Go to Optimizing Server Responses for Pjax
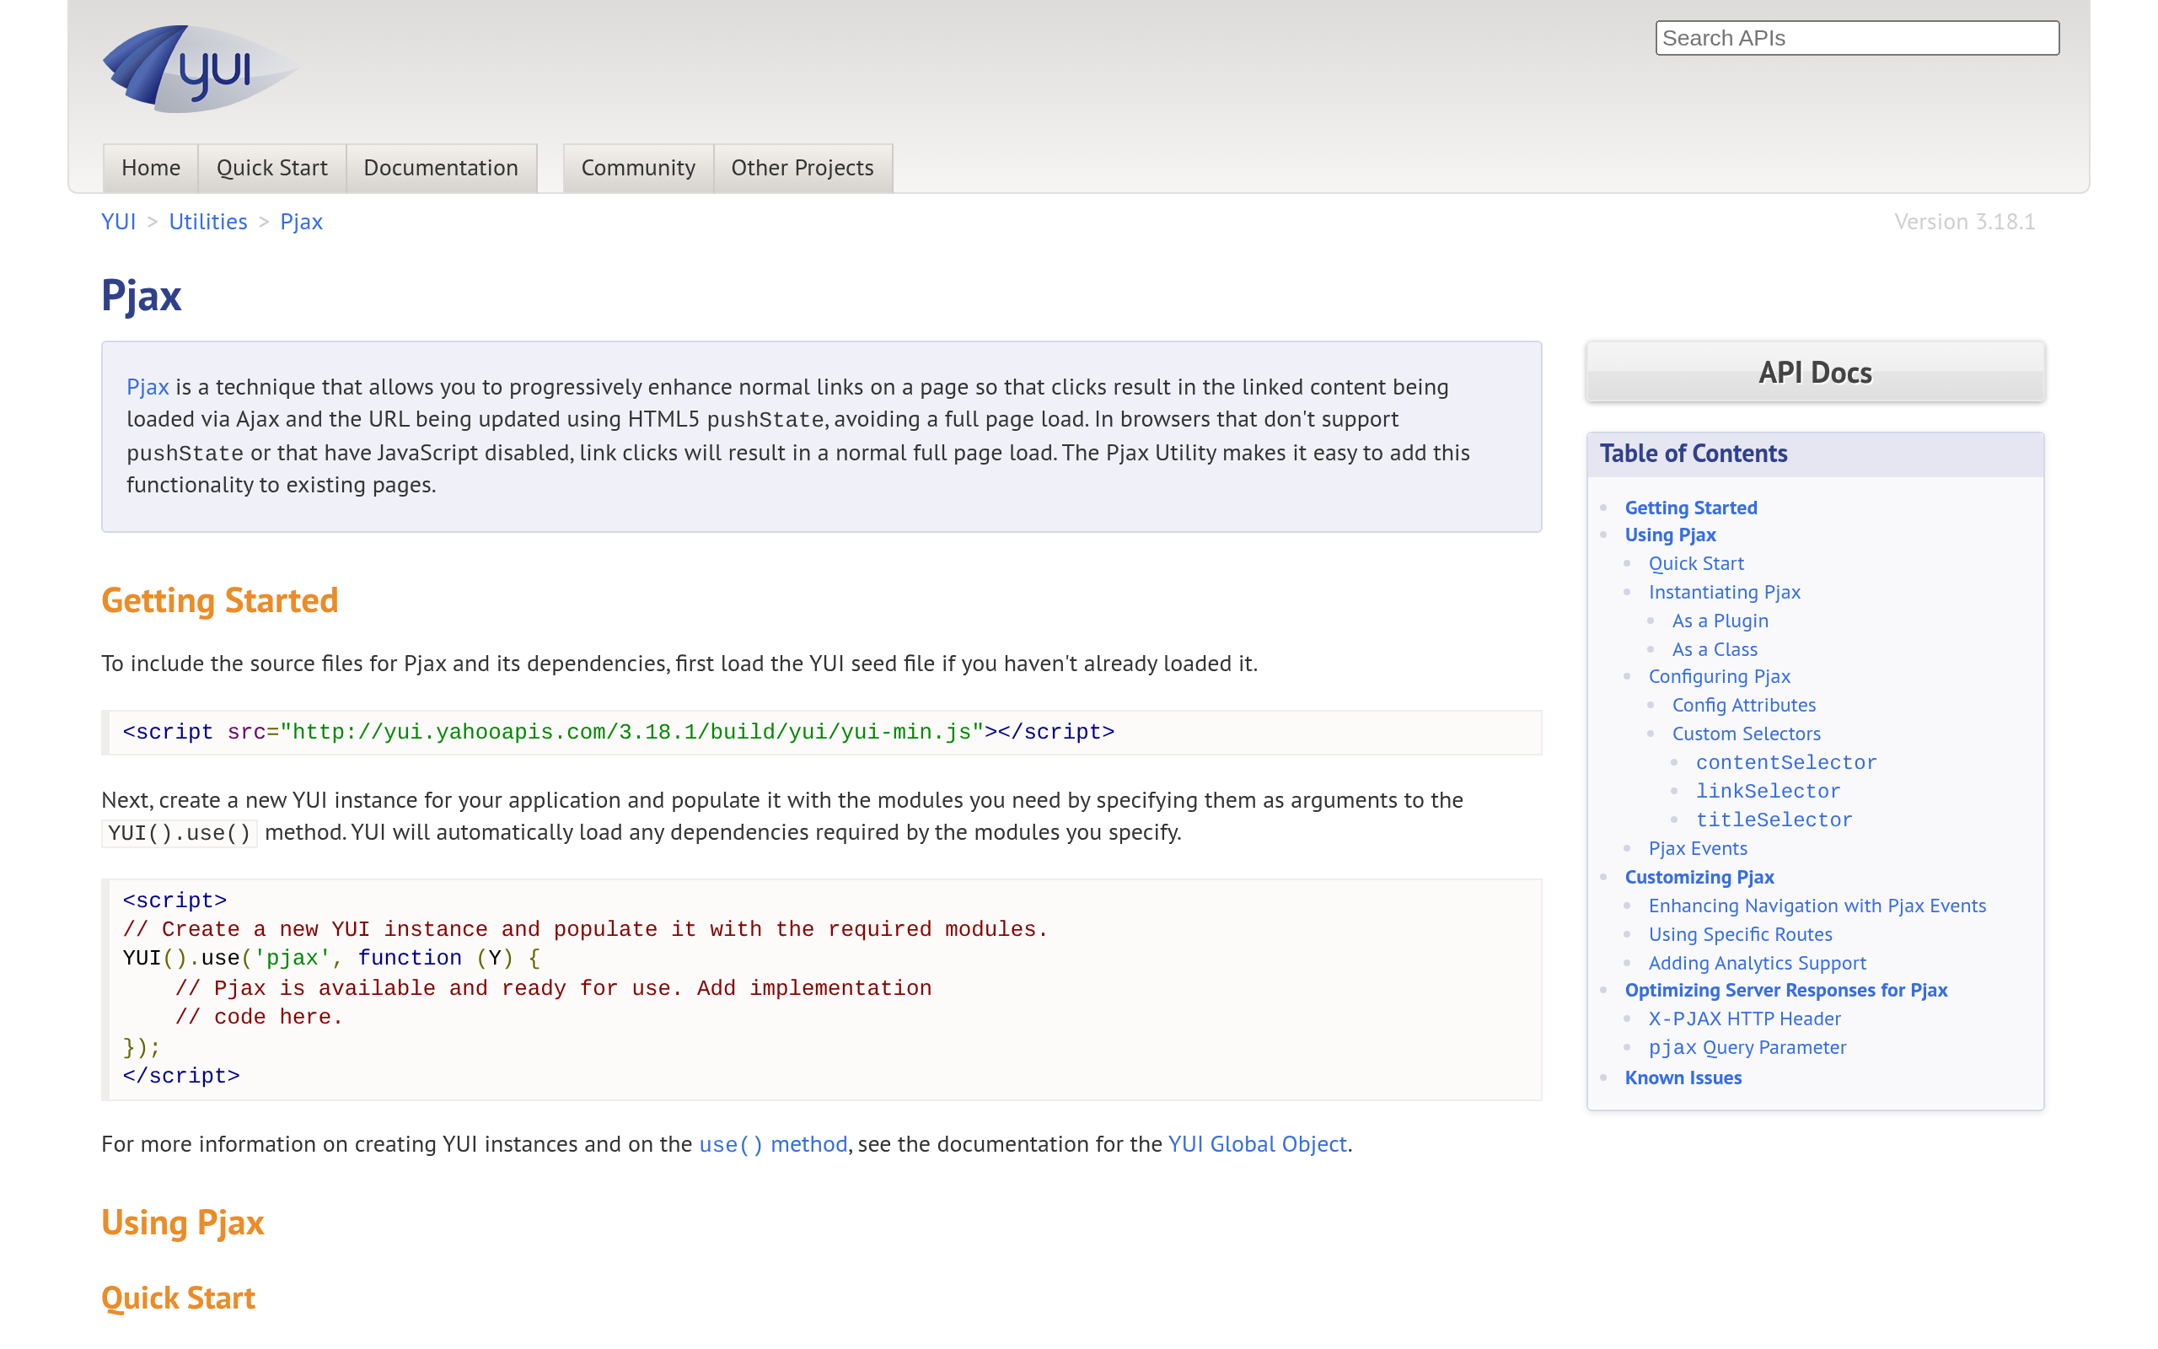This screenshot has height=1349, width=2158. pos(1786,990)
